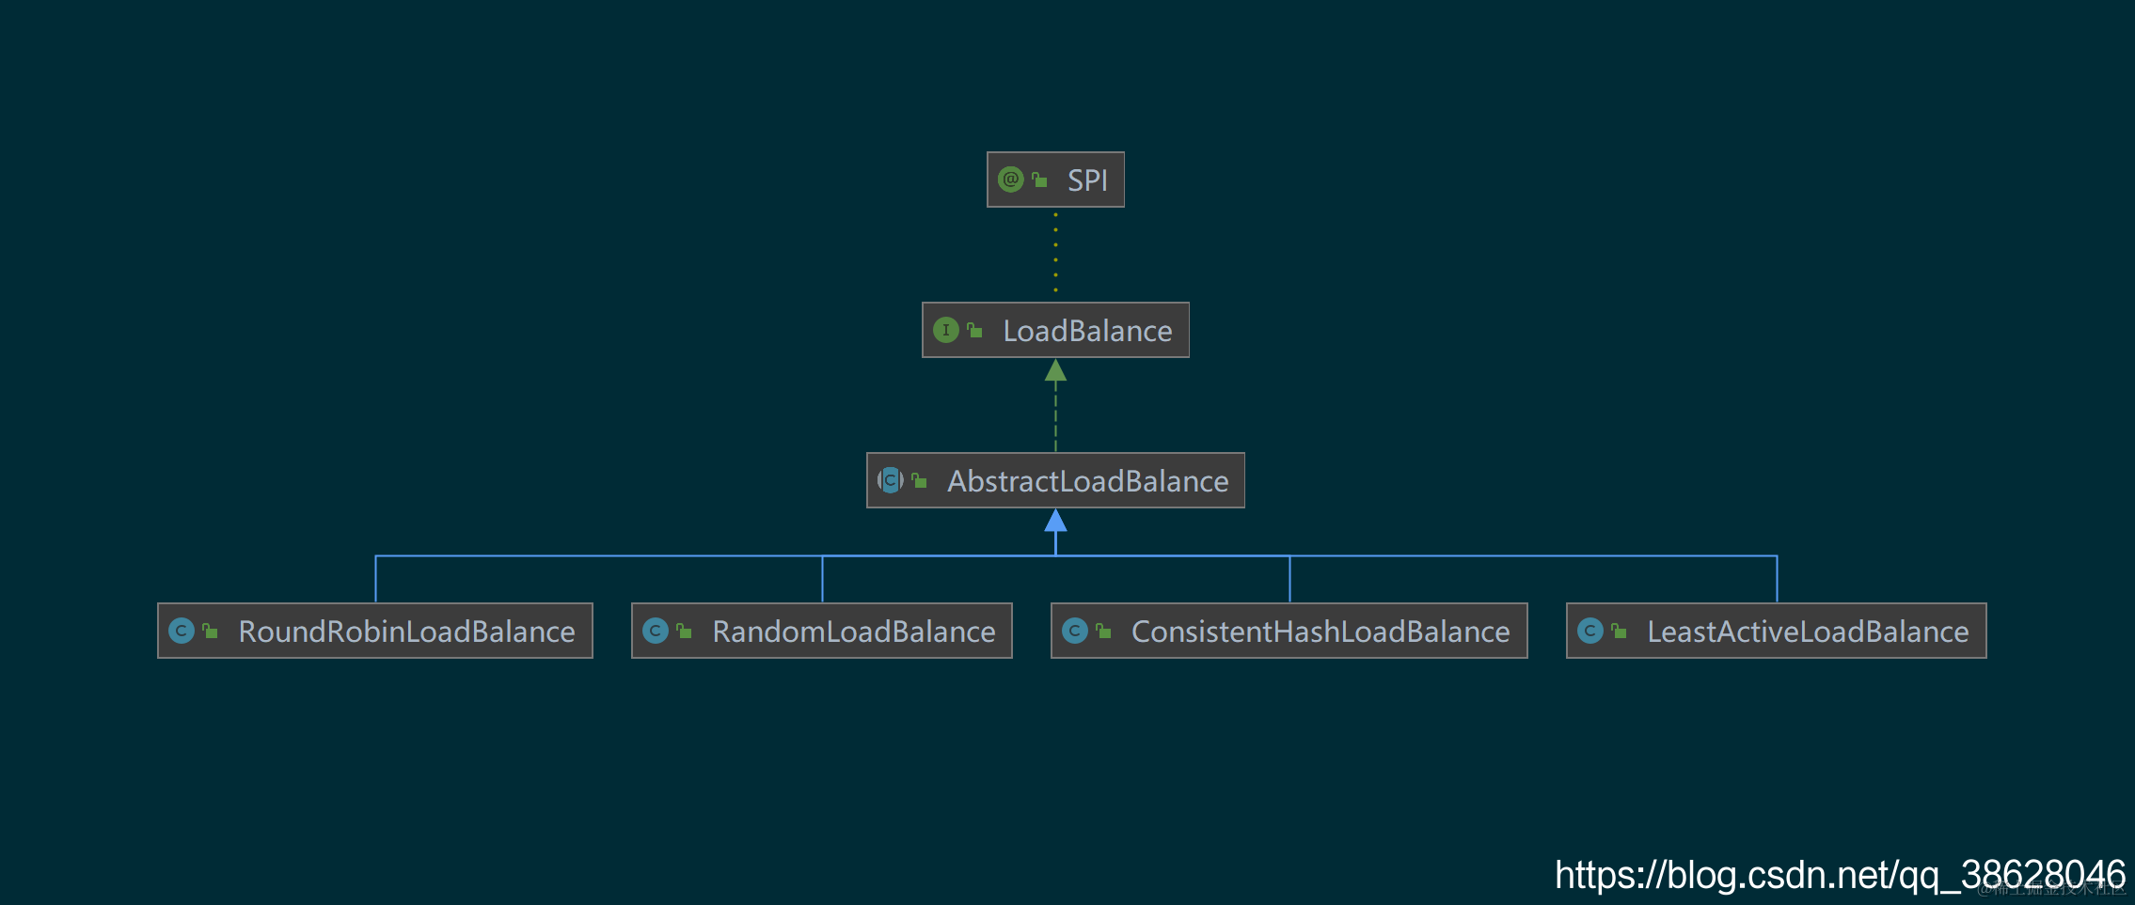The image size is (2135, 905).
Task: Click the public lock icon on LeastActiveLoadBalance
Action: click(x=1619, y=631)
